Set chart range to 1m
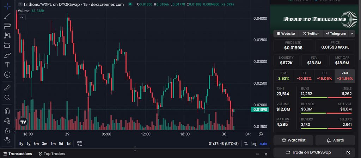The image size is (361, 158). [53, 144]
